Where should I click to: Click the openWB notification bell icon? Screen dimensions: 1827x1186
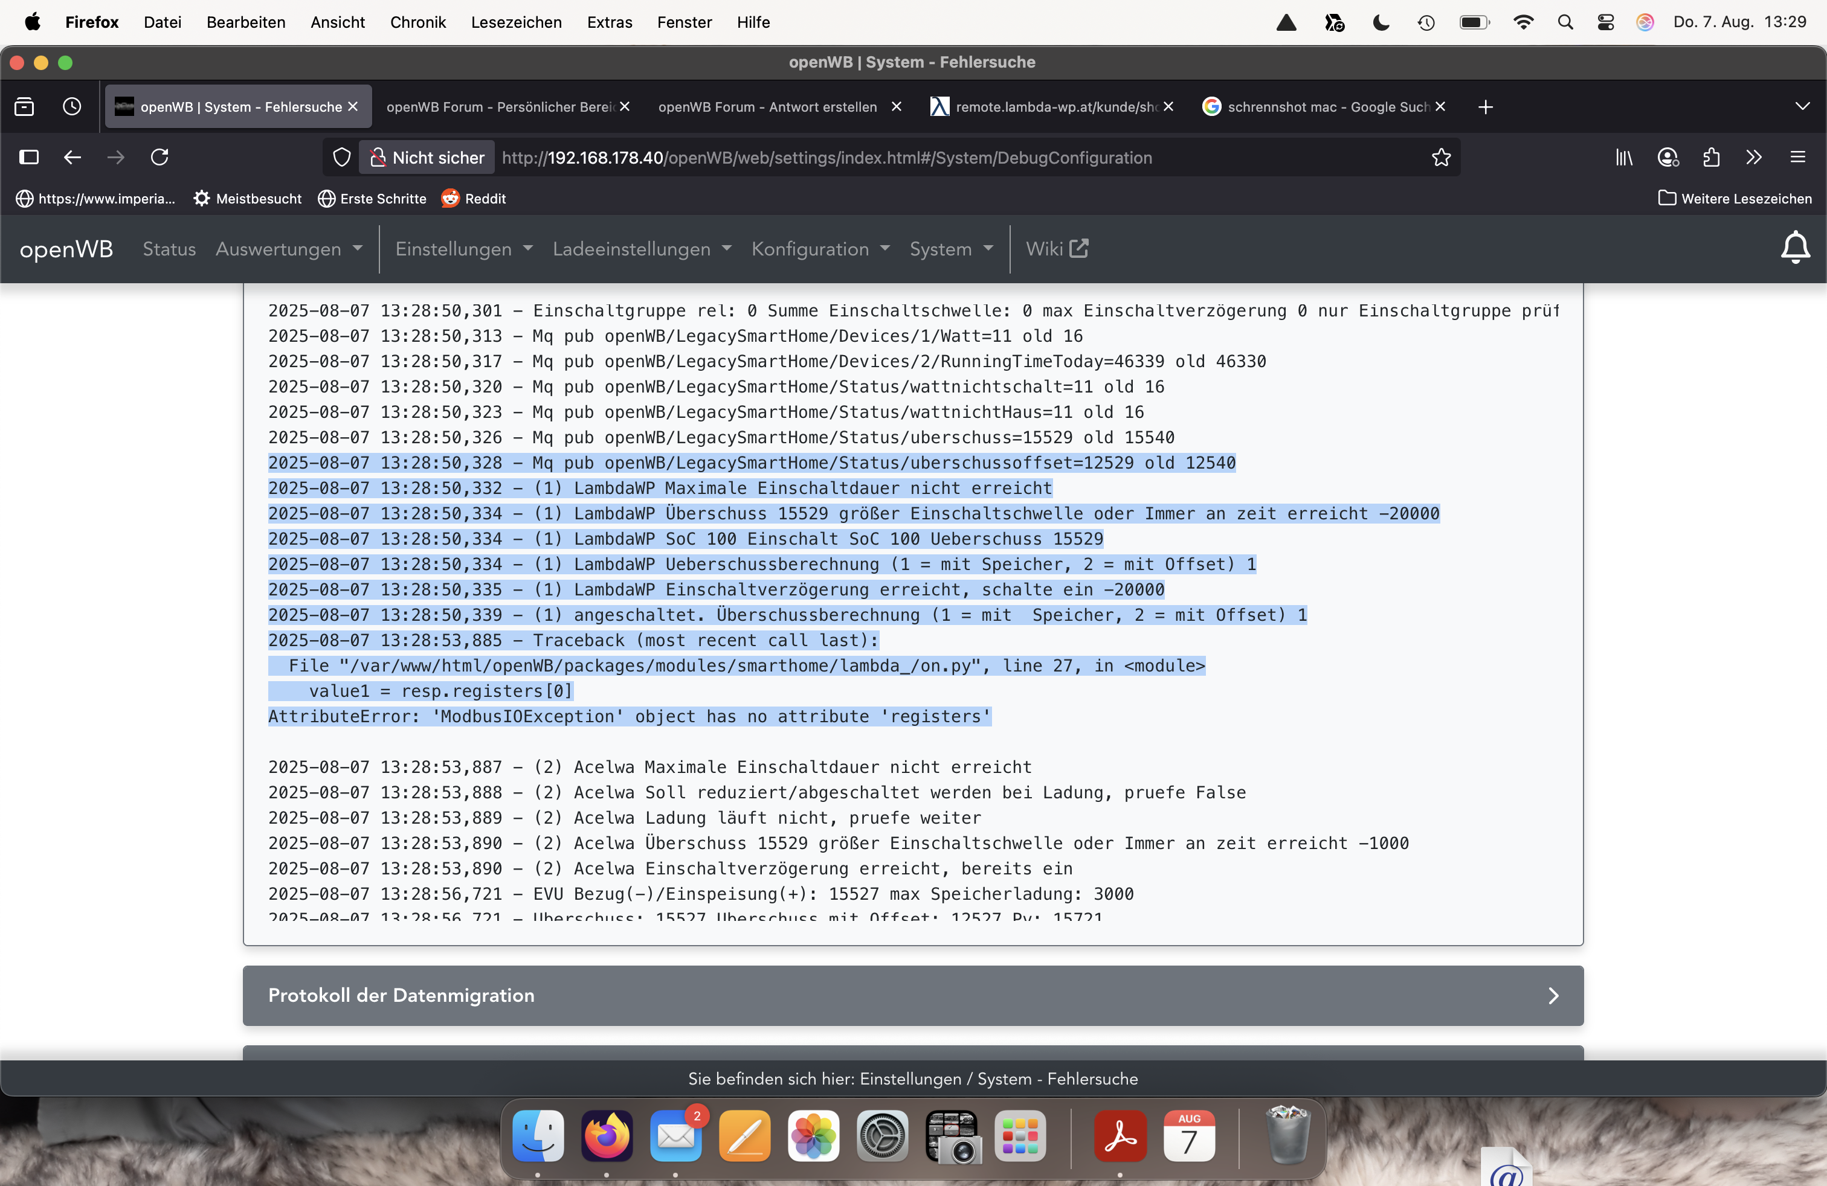(1795, 248)
